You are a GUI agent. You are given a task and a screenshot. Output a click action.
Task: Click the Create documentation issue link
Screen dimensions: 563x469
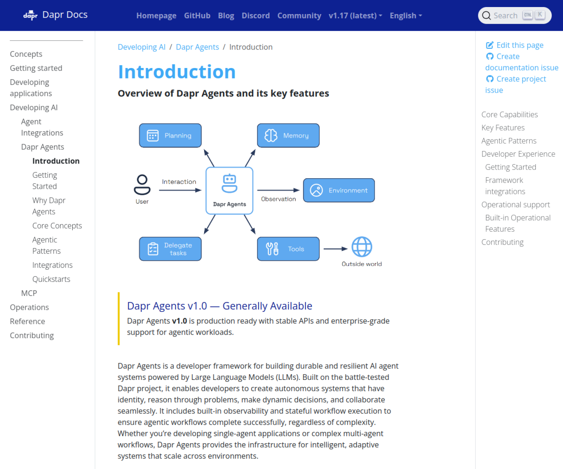click(x=522, y=62)
